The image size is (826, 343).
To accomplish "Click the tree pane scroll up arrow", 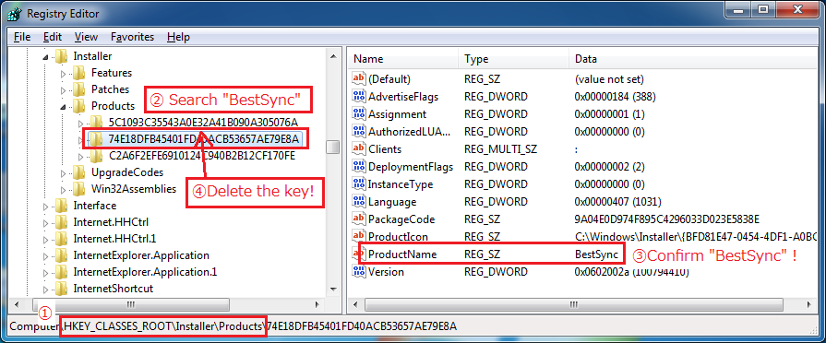I will point(332,56).
